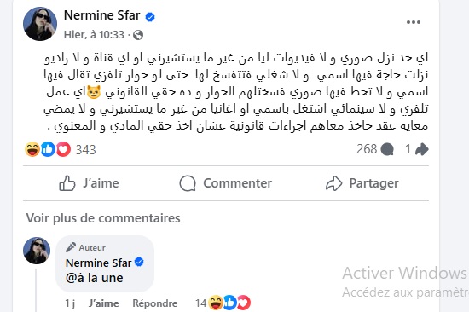Open the post author's profile picture
Screen dimensions: 469x312
[x=40, y=24]
